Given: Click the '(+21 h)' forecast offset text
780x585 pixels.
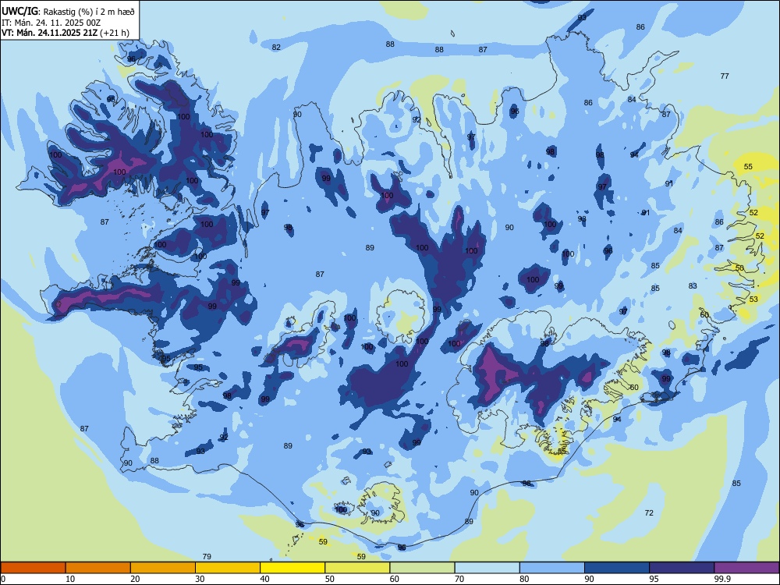Looking at the screenshot, I should tap(115, 33).
